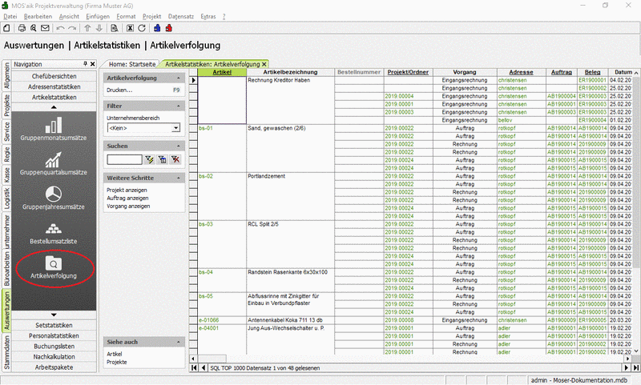641x385 pixels.
Task: Open Artikelverfolgung folder search icon
Action: pos(54,264)
